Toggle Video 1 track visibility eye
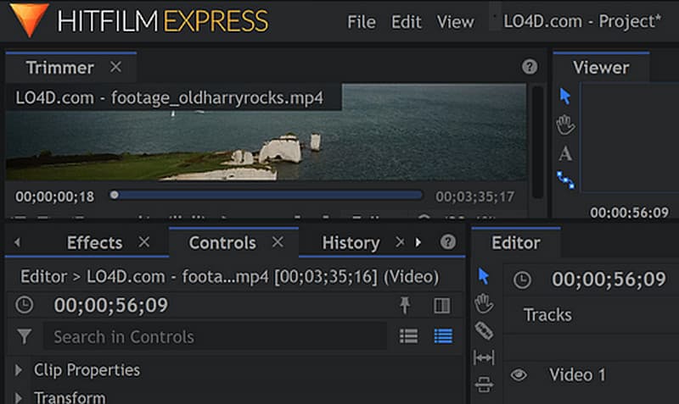The height and width of the screenshot is (404, 679). pyautogui.click(x=519, y=374)
